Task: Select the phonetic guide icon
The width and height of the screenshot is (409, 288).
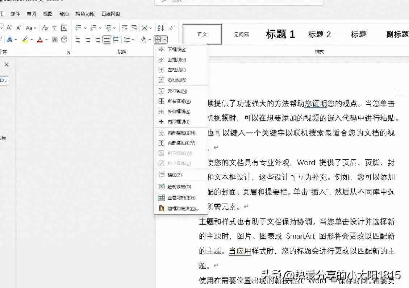Action: tap(55, 28)
